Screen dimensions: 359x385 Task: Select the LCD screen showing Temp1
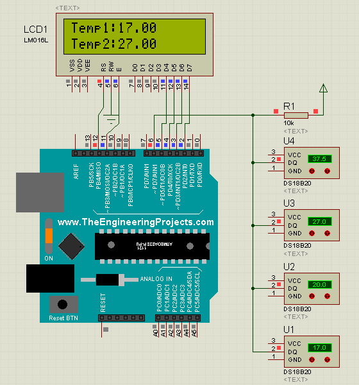point(135,37)
